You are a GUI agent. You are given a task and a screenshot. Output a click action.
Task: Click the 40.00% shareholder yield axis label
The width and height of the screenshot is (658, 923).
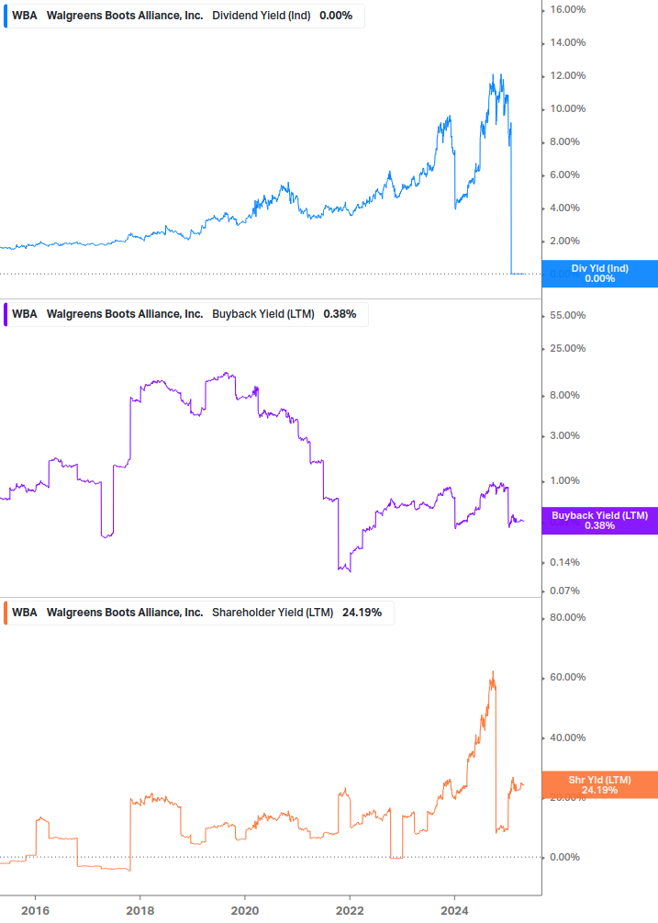(x=567, y=737)
